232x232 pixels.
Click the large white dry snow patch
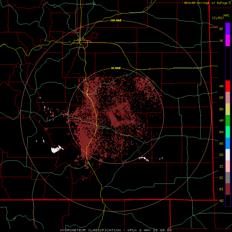[56, 150]
